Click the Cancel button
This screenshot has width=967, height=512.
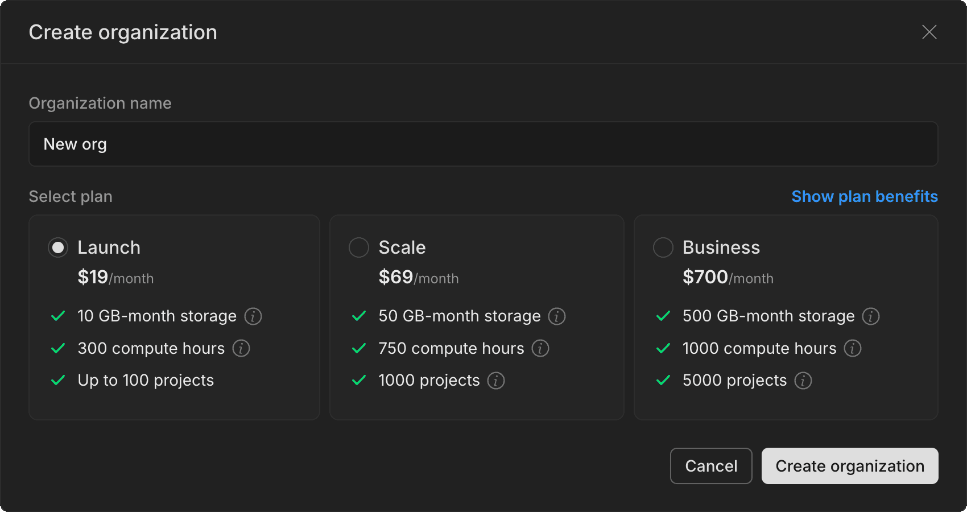pos(711,465)
